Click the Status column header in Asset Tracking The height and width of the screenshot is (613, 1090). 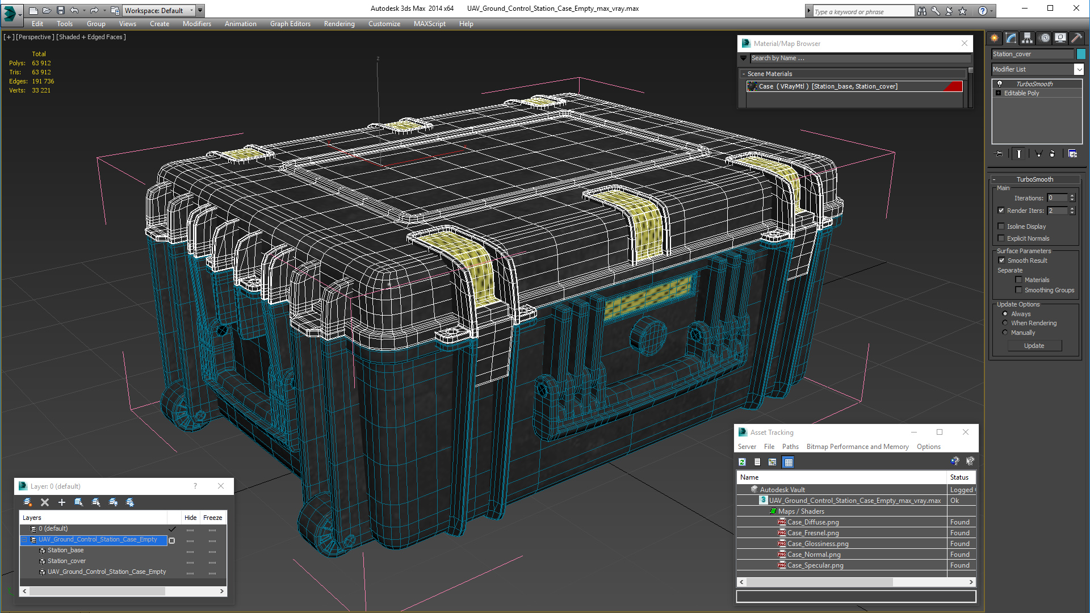[961, 477]
